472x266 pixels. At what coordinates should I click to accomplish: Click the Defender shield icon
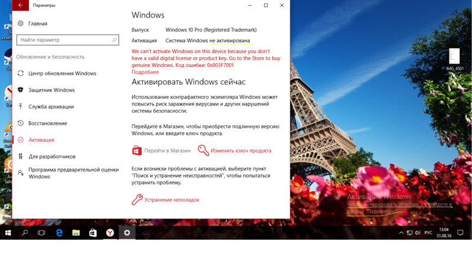21,90
